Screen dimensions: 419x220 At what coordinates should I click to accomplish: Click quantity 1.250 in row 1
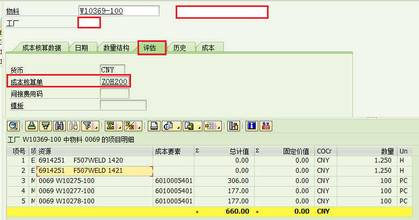click(x=367, y=160)
